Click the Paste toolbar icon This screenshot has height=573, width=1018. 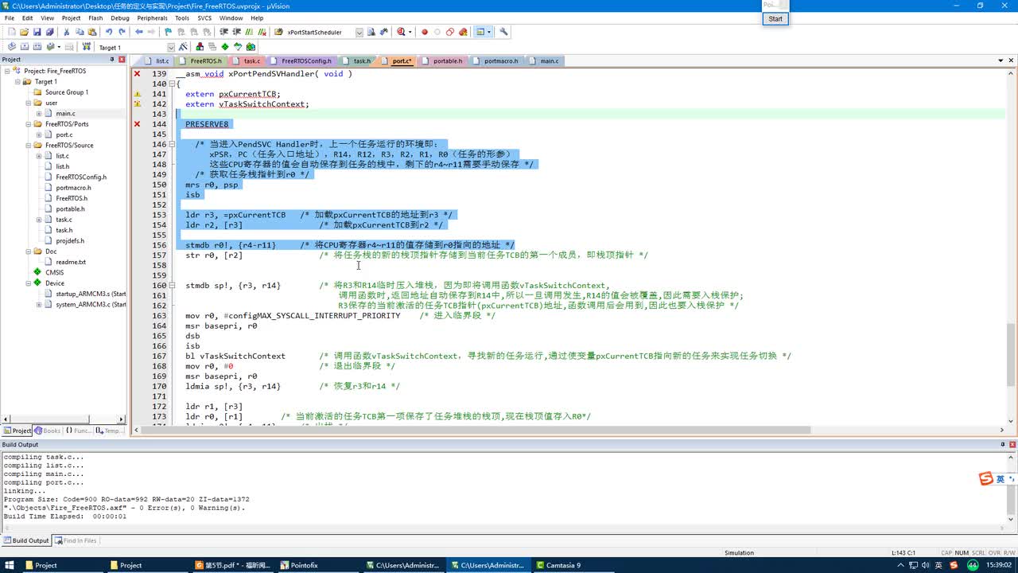[x=92, y=32]
